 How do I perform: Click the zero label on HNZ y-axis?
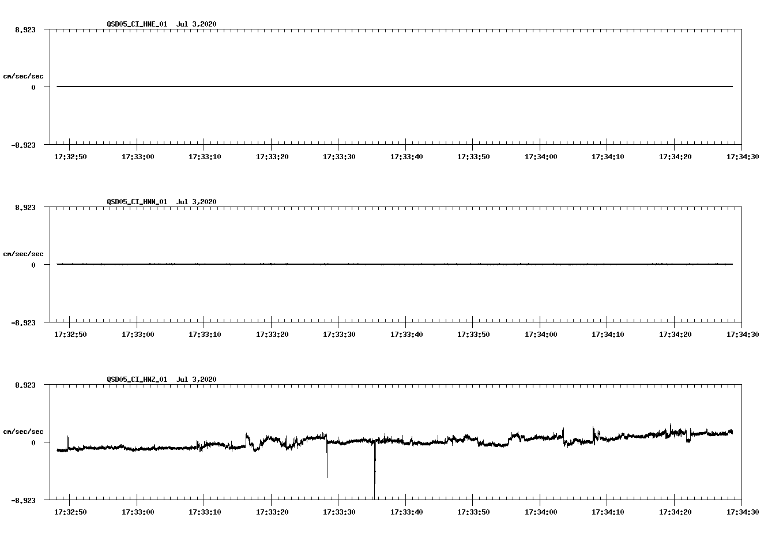(x=33, y=442)
